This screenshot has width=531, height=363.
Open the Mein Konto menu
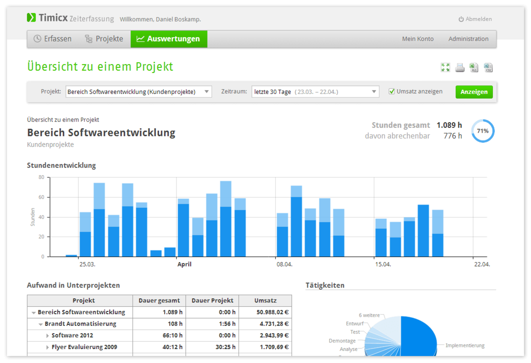click(417, 39)
